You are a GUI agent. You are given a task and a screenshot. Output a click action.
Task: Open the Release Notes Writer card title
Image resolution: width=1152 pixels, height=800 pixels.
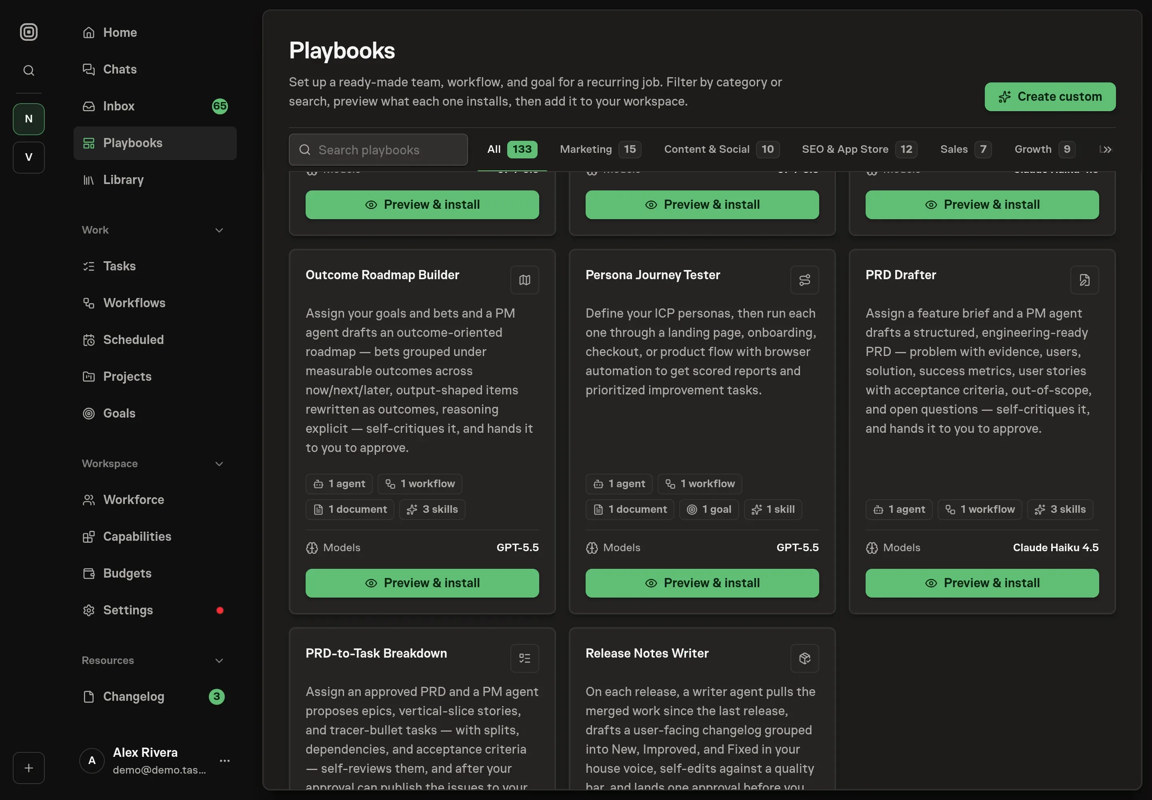pyautogui.click(x=647, y=653)
